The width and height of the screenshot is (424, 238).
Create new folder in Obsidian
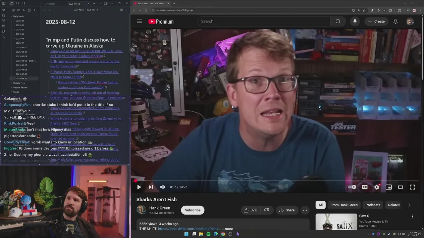(x=18, y=10)
